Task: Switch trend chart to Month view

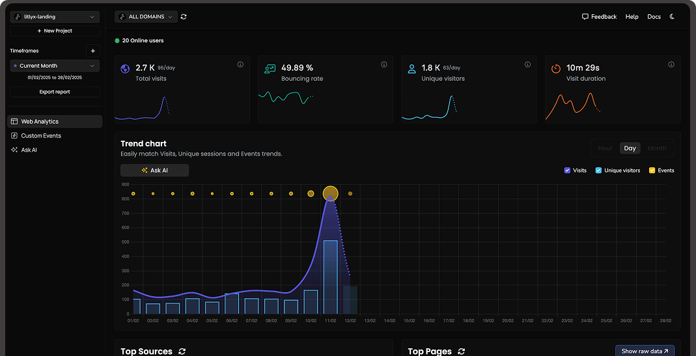Action: tap(656, 148)
